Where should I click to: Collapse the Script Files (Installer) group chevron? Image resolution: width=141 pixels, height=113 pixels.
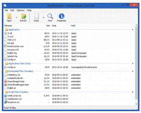click(x=133, y=92)
